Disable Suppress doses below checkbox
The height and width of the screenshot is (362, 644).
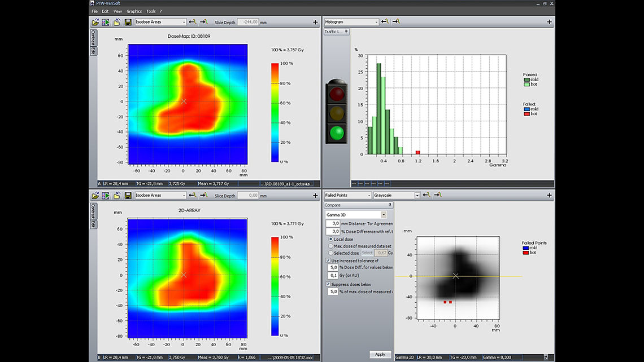point(329,284)
